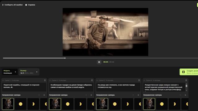The height and width of the screenshot is (111, 198).
Task: Open the Размер 16:9 dropdown
Action: (29, 72)
